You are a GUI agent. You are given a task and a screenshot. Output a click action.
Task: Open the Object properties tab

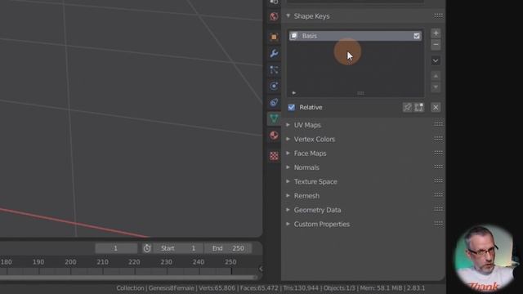tap(274, 37)
